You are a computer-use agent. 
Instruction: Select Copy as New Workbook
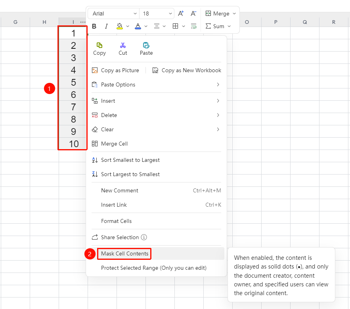(x=187, y=70)
